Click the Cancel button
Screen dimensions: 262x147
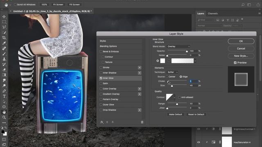tap(241, 49)
